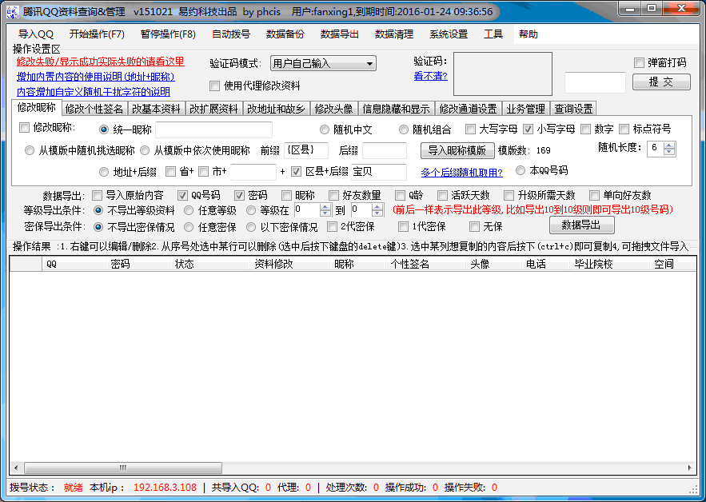Click the captcha text input field

pos(595,82)
